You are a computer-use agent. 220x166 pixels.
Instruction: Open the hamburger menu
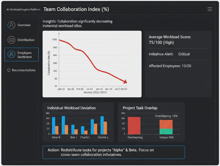210,9
